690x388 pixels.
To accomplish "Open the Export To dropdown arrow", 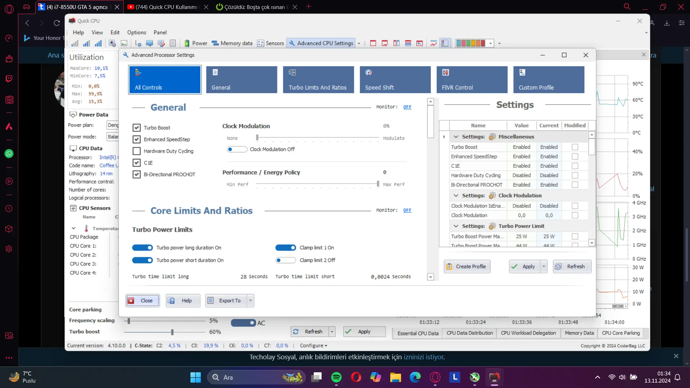I will (x=250, y=300).
